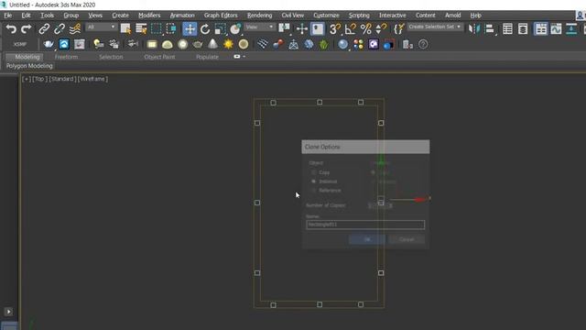Switch to the Selection ribbon tab
This screenshot has width=586, height=330.
click(x=111, y=57)
